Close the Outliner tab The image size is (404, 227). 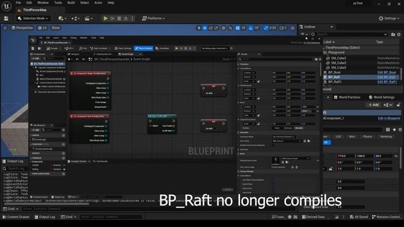tap(331, 26)
